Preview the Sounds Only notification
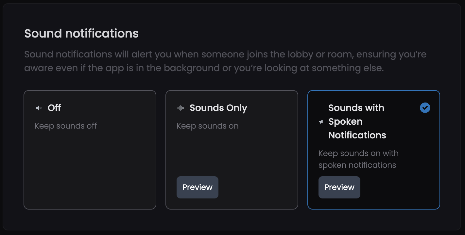This screenshot has height=235, width=465. point(198,187)
